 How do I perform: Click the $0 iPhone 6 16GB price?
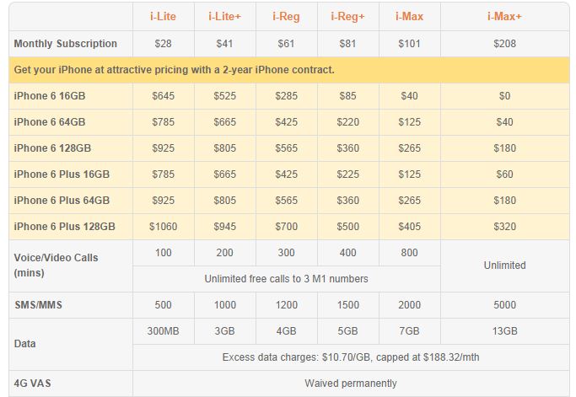pos(504,96)
